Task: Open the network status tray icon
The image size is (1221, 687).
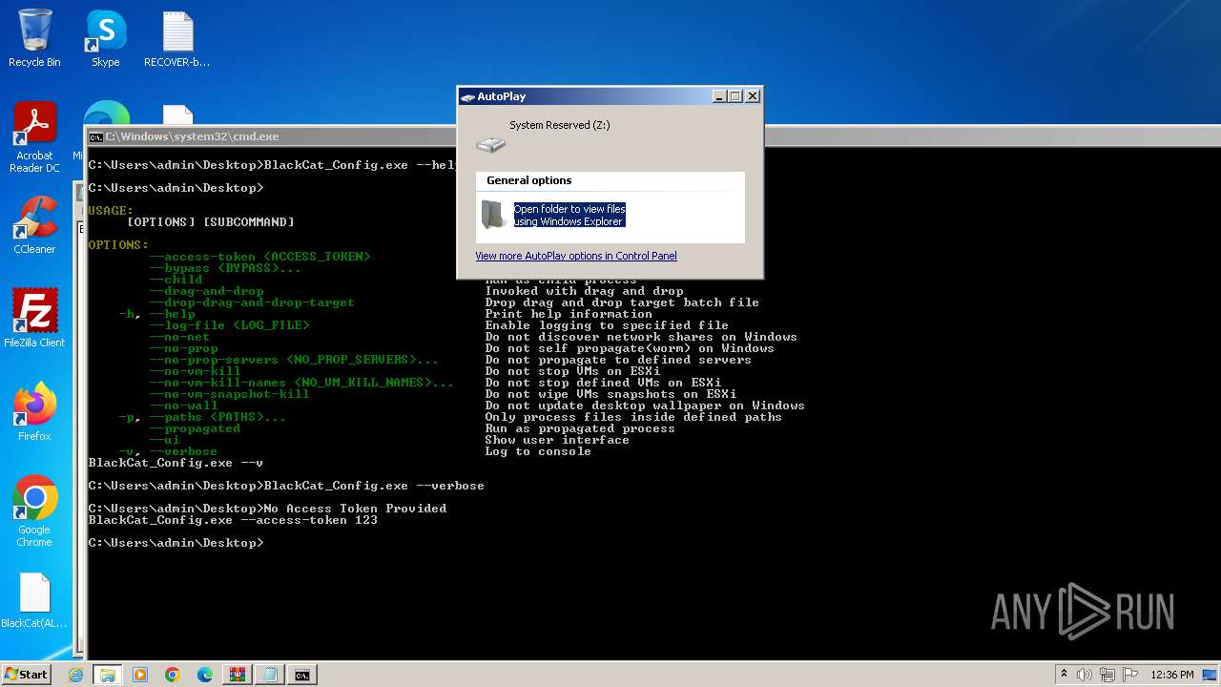Action: (x=1107, y=675)
